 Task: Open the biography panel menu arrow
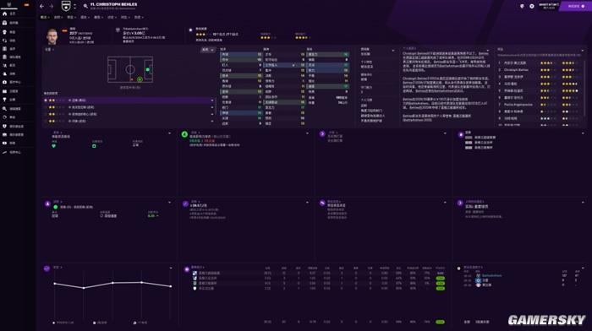pyautogui.click(x=487, y=50)
